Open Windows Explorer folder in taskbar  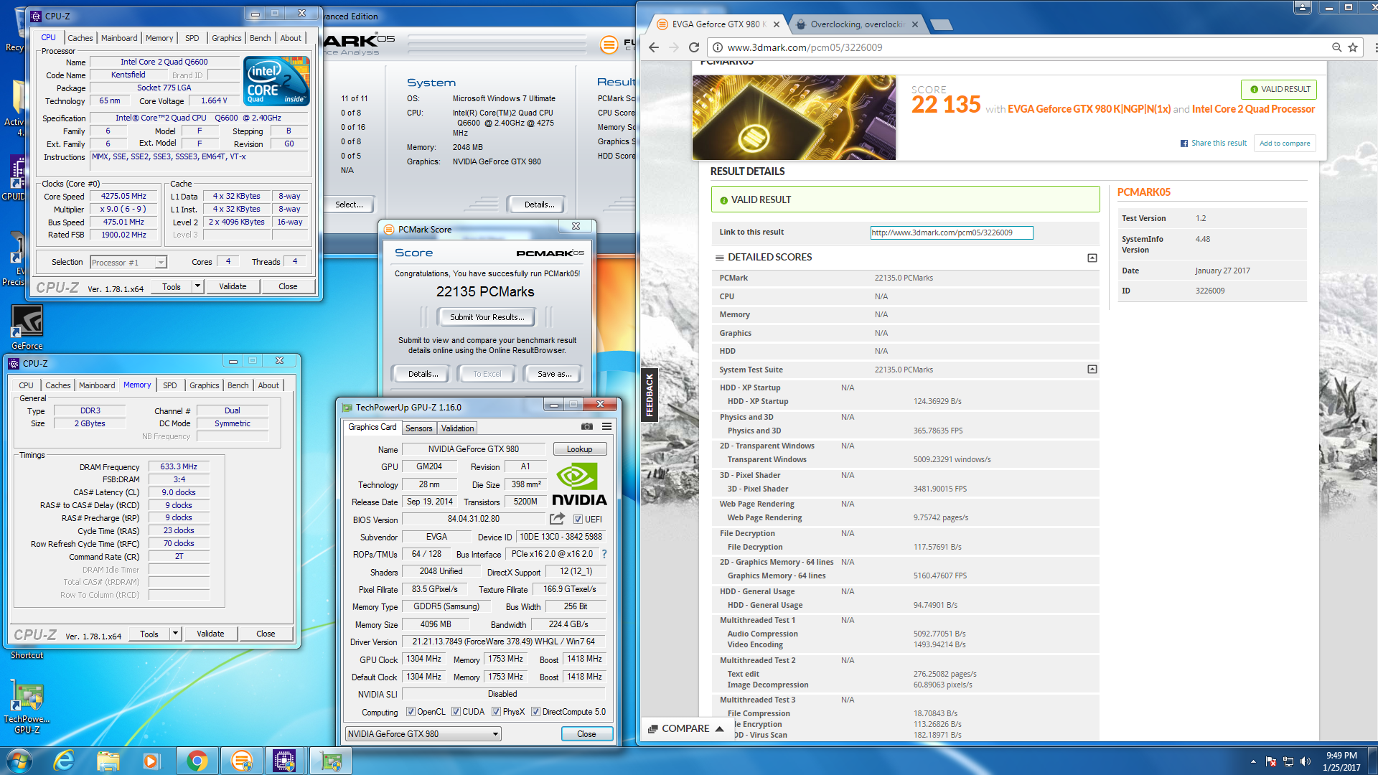(108, 761)
